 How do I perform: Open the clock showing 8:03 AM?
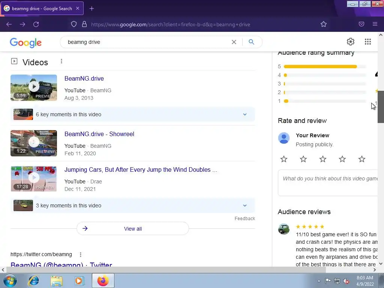pos(365,281)
